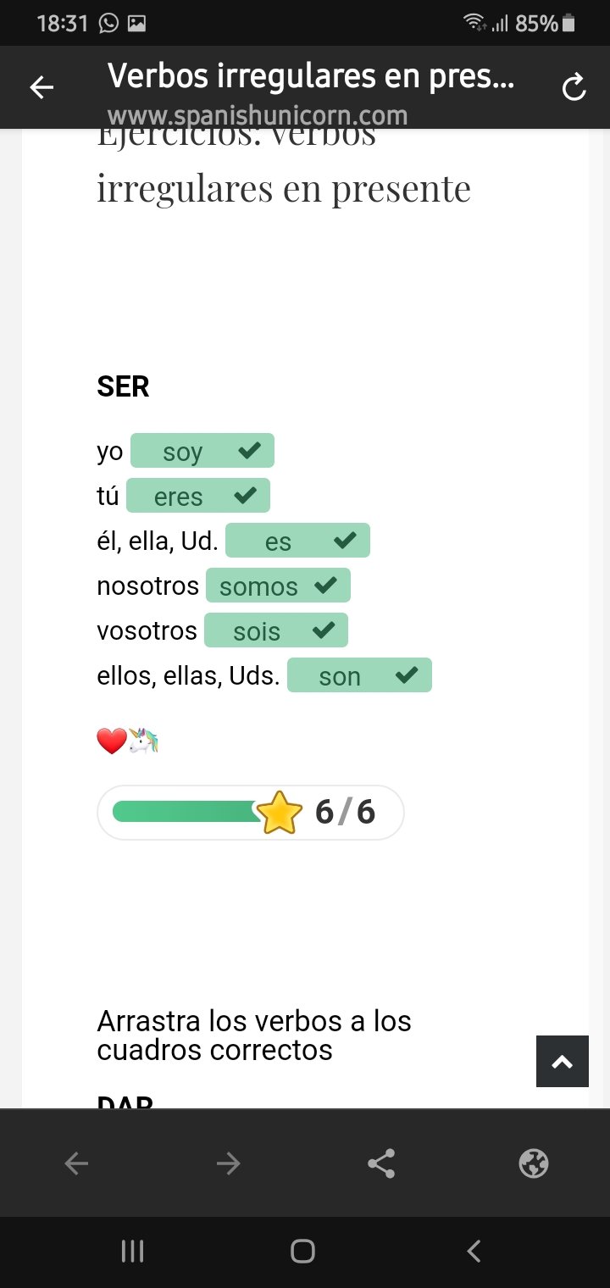Select the 'eres' answer field

pyautogui.click(x=197, y=496)
